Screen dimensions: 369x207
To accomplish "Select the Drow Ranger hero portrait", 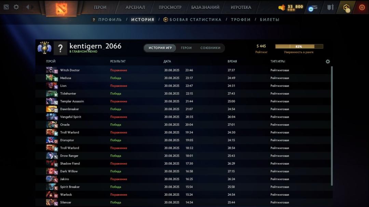I will click(x=52, y=156).
